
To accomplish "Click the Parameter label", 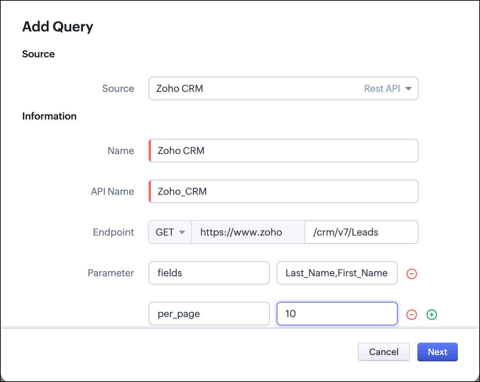I will coord(111,273).
